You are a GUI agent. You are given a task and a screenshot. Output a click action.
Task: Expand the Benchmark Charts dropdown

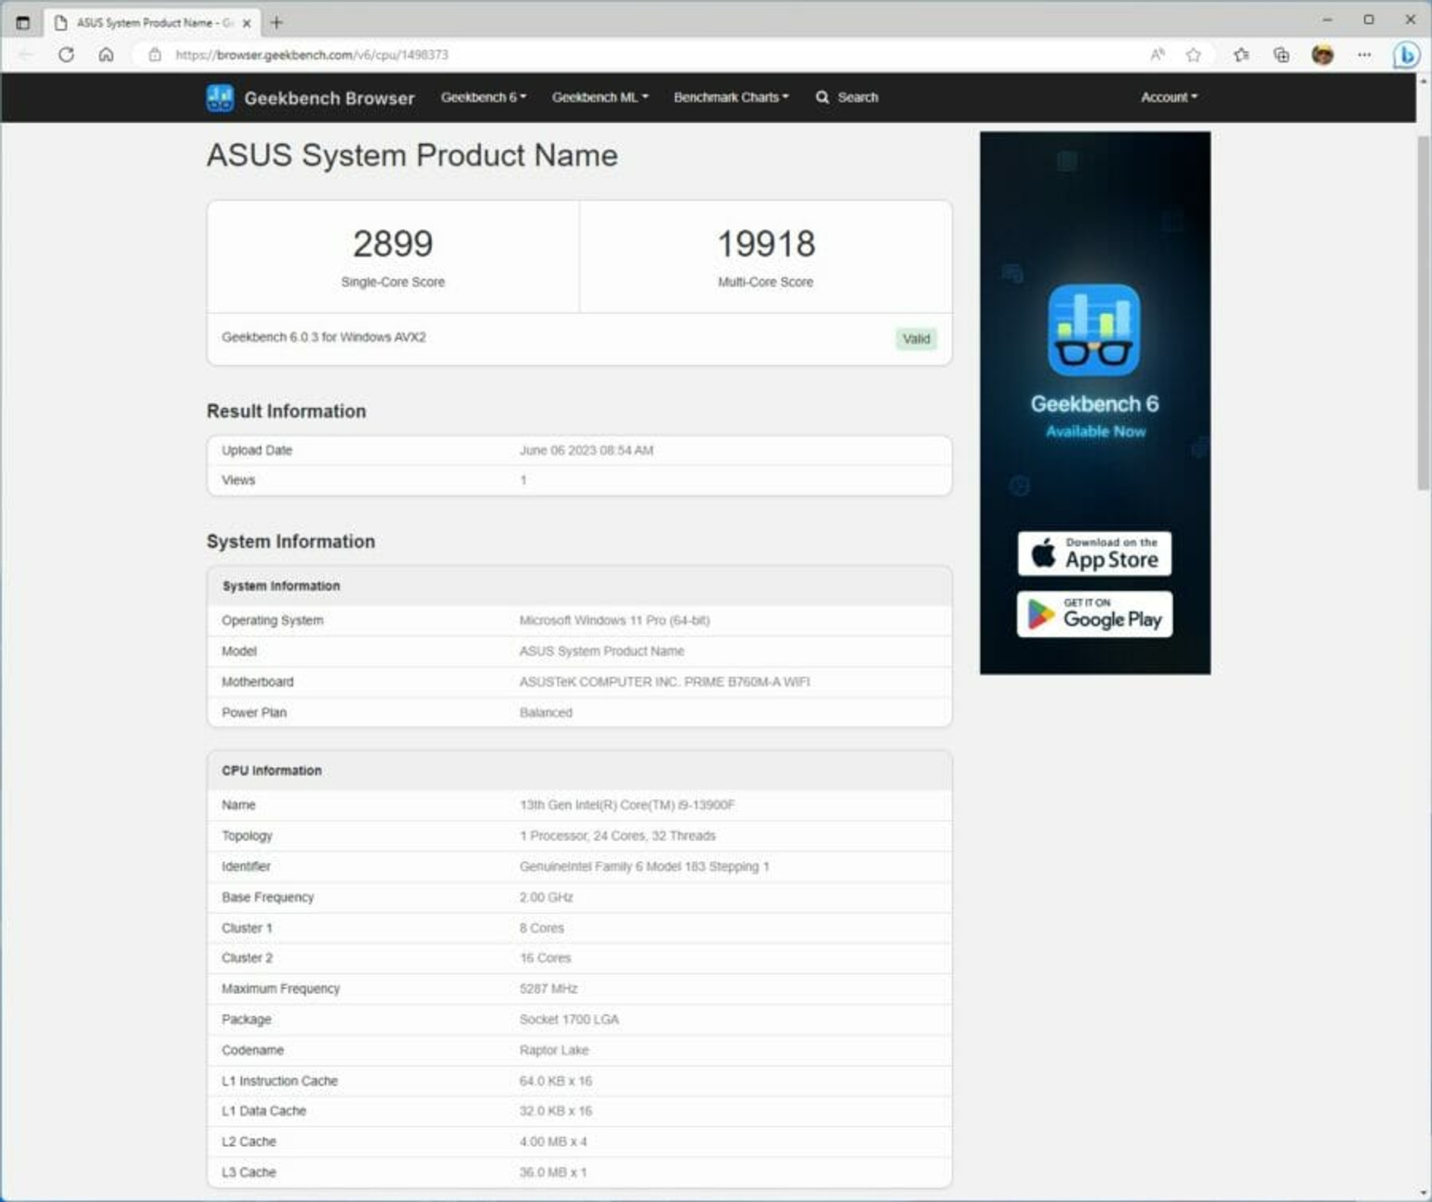tap(731, 97)
